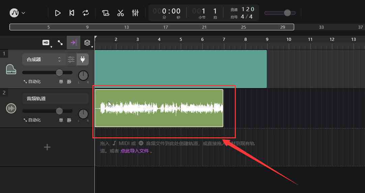
Task: Select track number 1 header
Action: point(4,54)
